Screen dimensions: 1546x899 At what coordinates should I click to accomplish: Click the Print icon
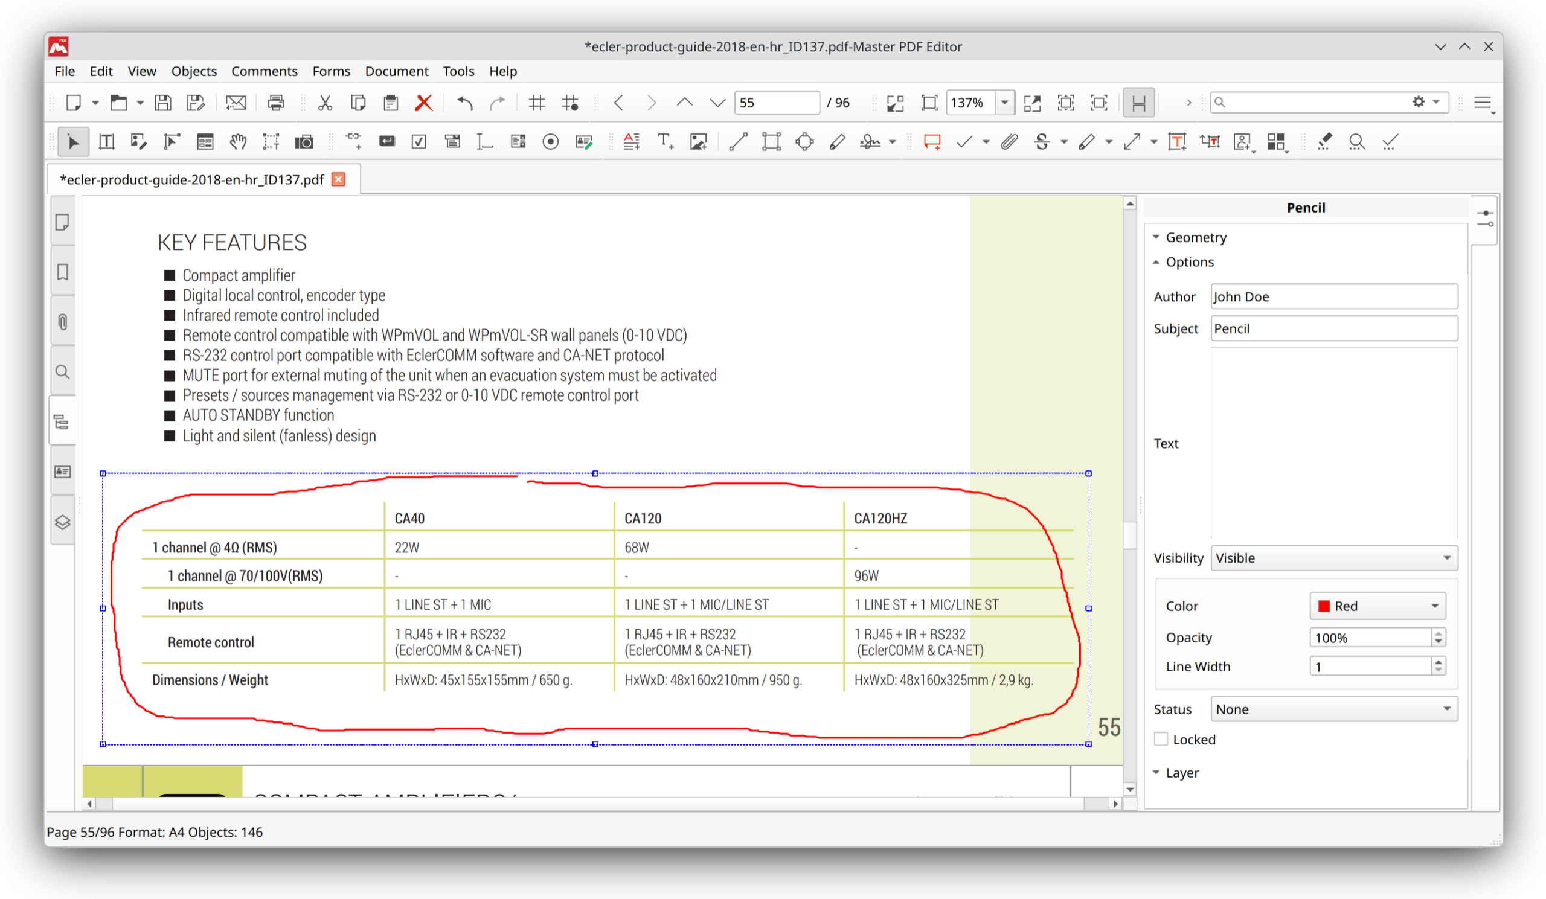[276, 103]
